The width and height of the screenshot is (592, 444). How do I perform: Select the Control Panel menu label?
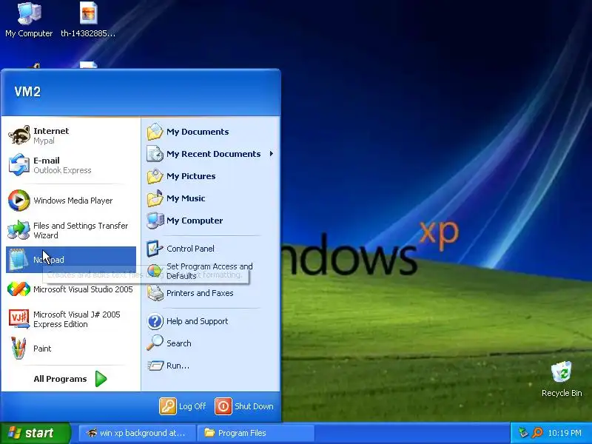coord(190,249)
